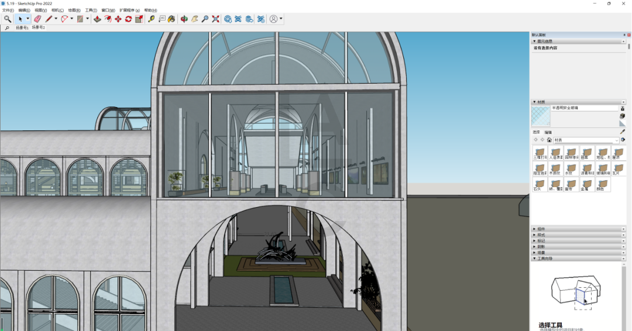Select the Tape Measure tool
632x331 pixels.
tap(152, 19)
